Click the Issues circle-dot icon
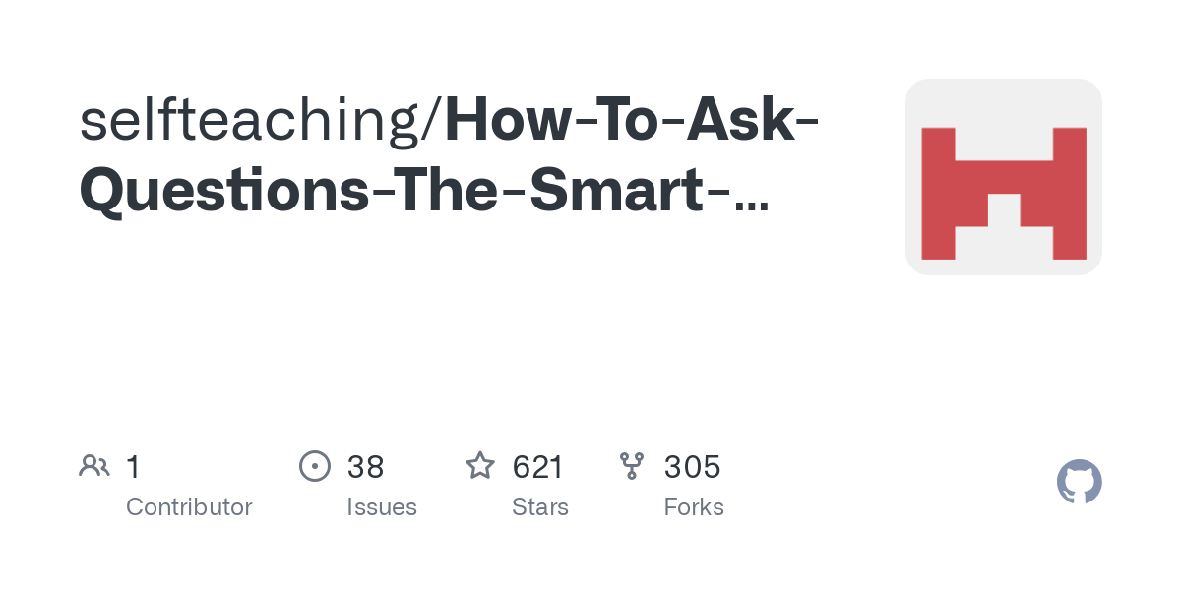 pos(314,466)
